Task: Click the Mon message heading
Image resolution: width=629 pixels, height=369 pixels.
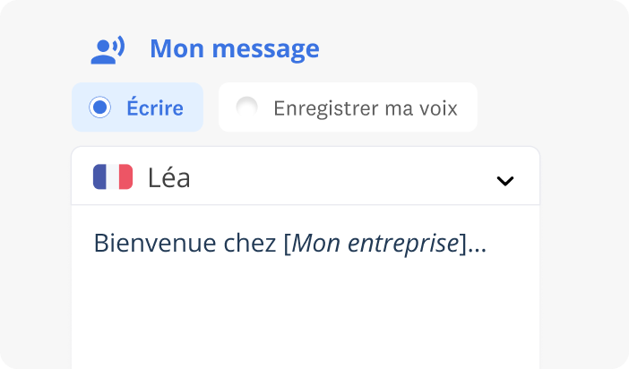Action: point(234,48)
